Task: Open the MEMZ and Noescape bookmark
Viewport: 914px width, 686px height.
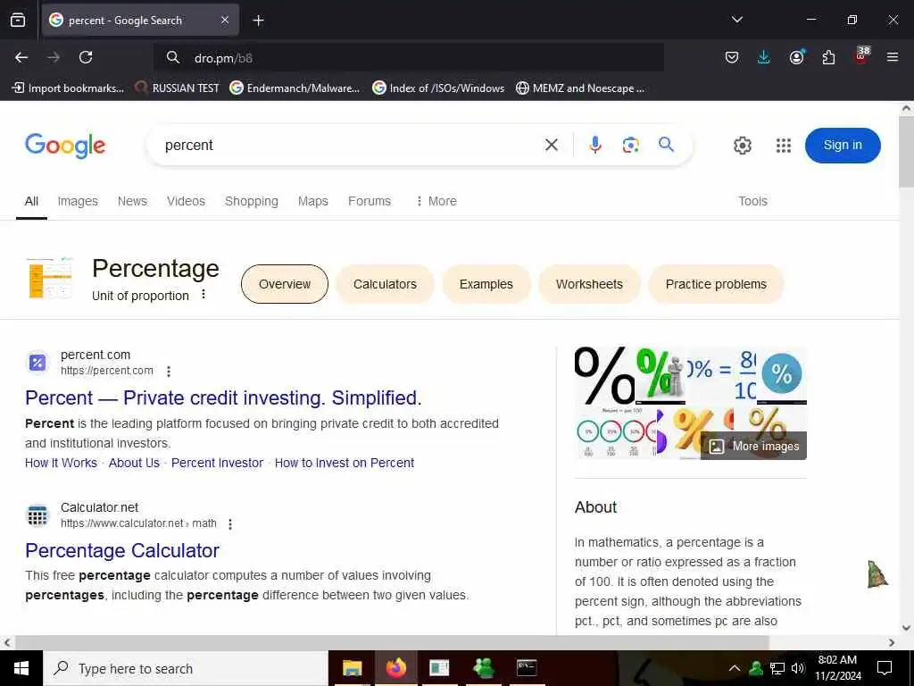Action: (x=580, y=88)
